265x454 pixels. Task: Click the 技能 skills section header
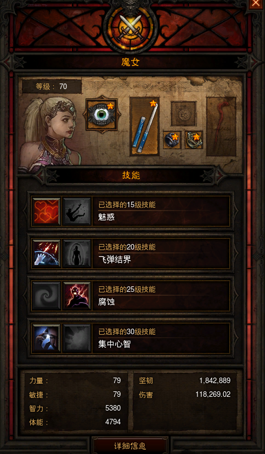(x=131, y=175)
